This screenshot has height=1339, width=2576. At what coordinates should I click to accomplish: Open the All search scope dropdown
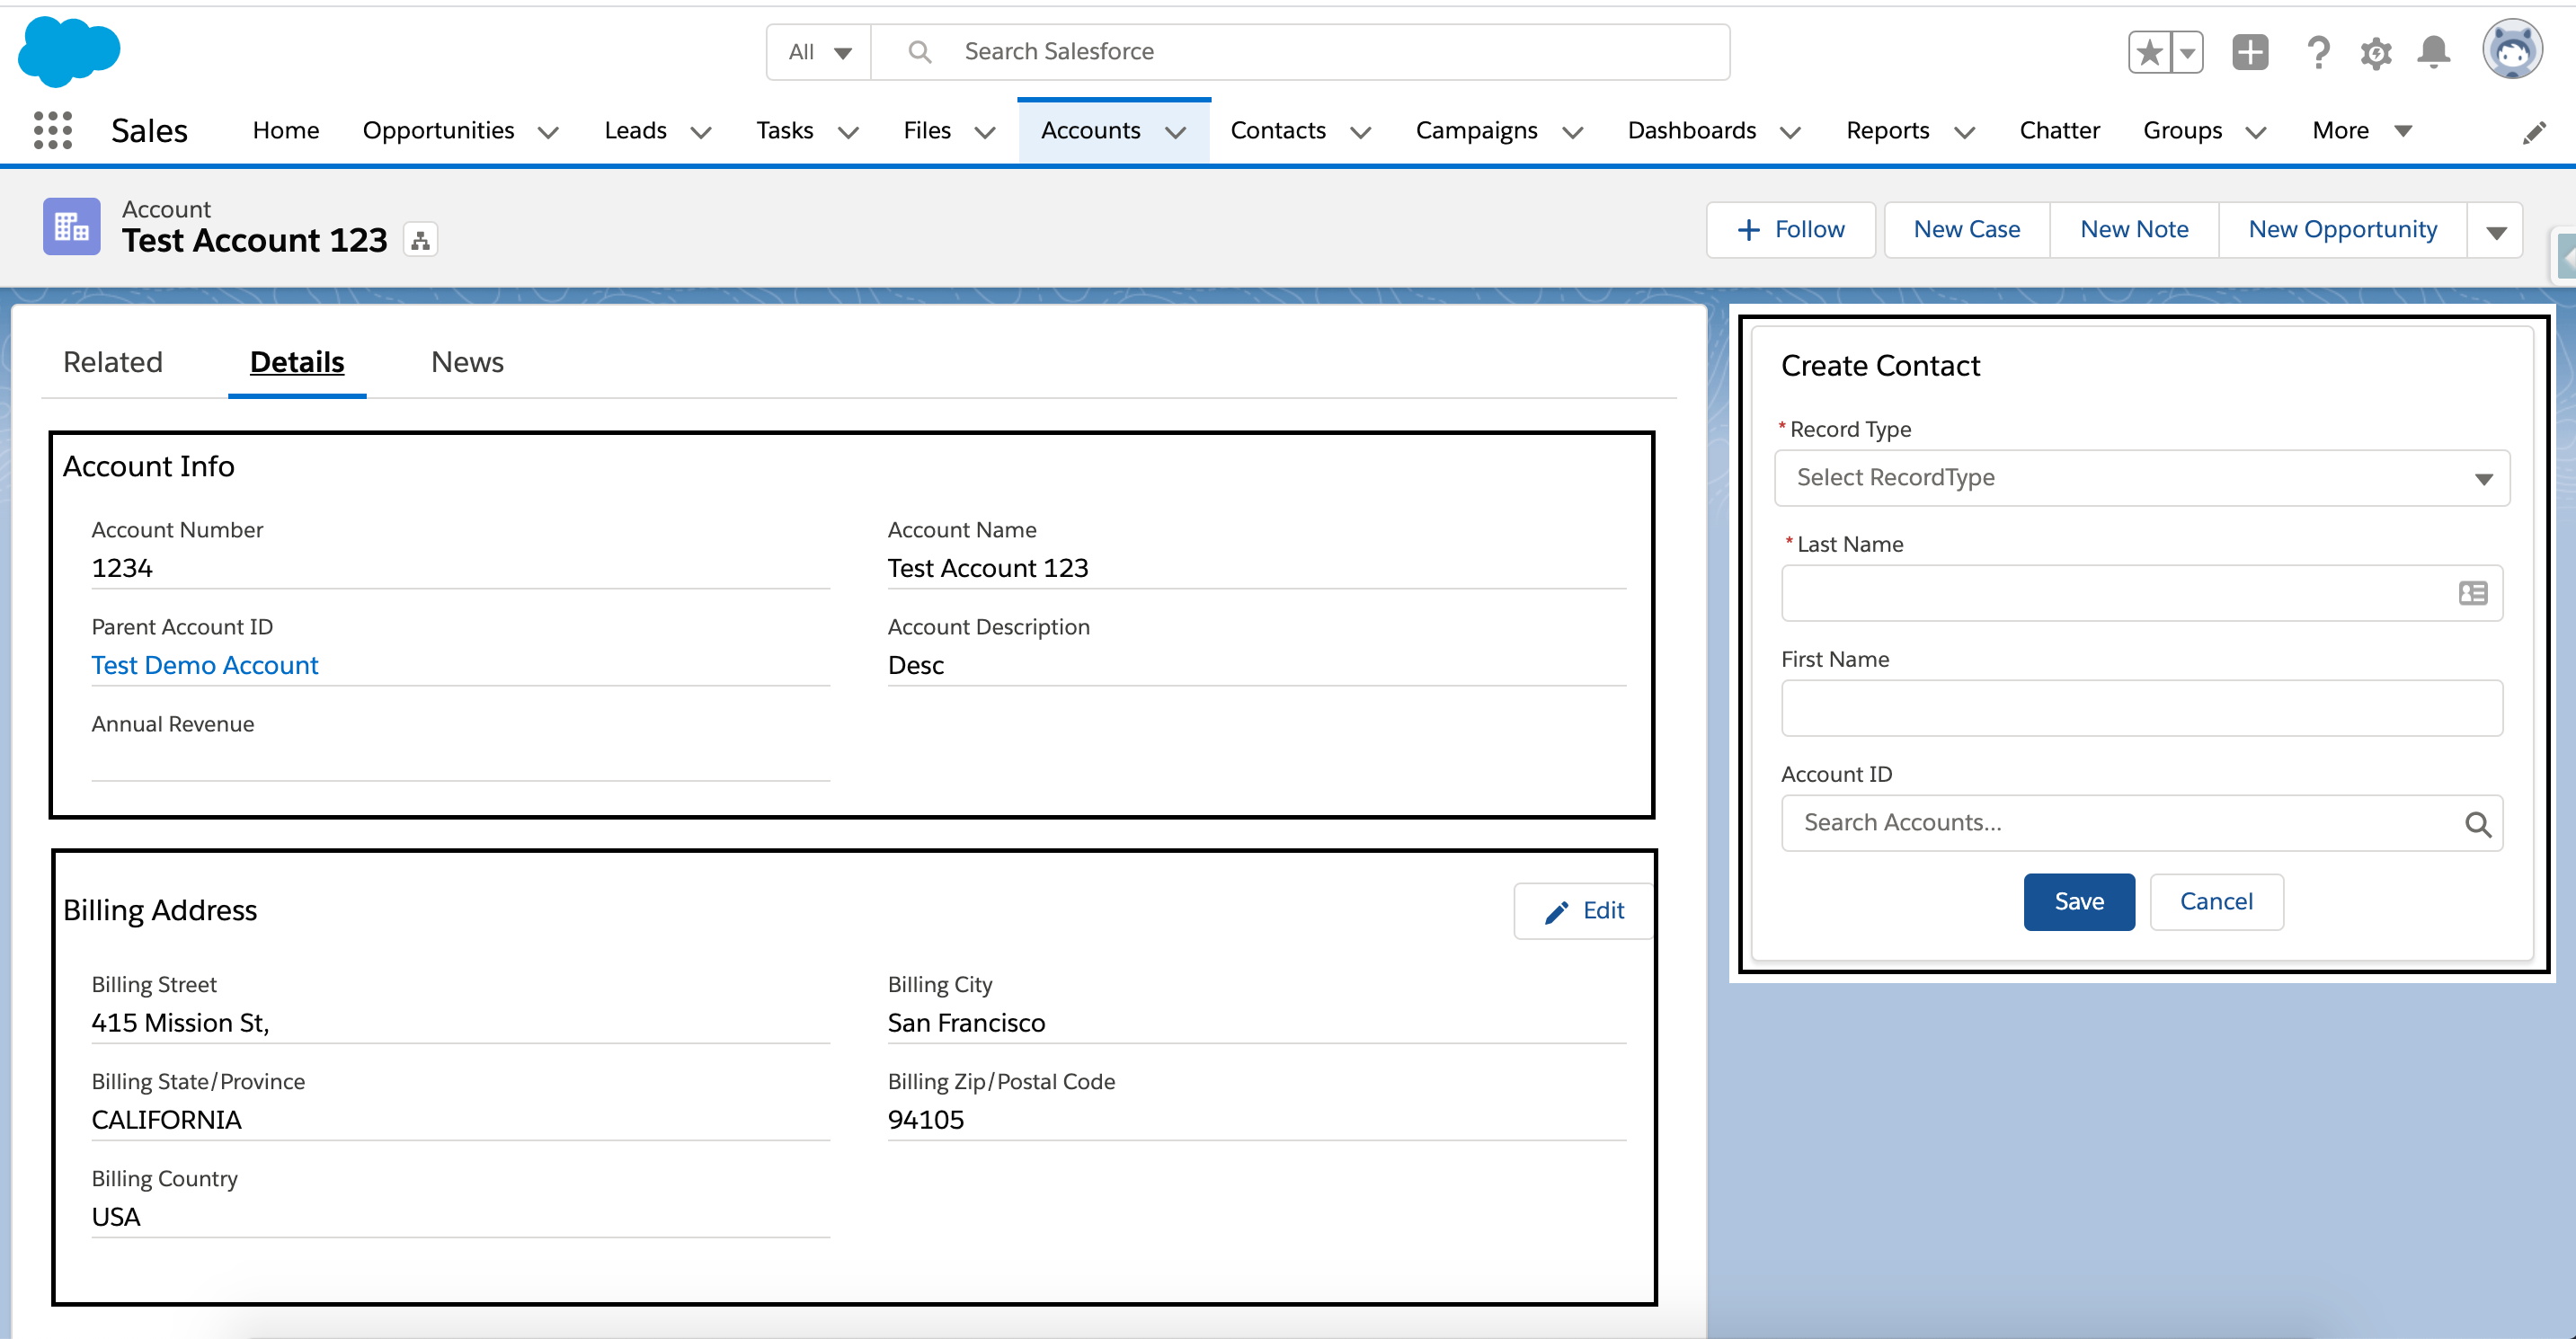pyautogui.click(x=819, y=52)
